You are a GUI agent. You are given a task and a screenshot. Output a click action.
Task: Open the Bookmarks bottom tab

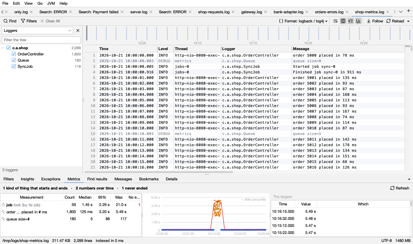coord(149,179)
